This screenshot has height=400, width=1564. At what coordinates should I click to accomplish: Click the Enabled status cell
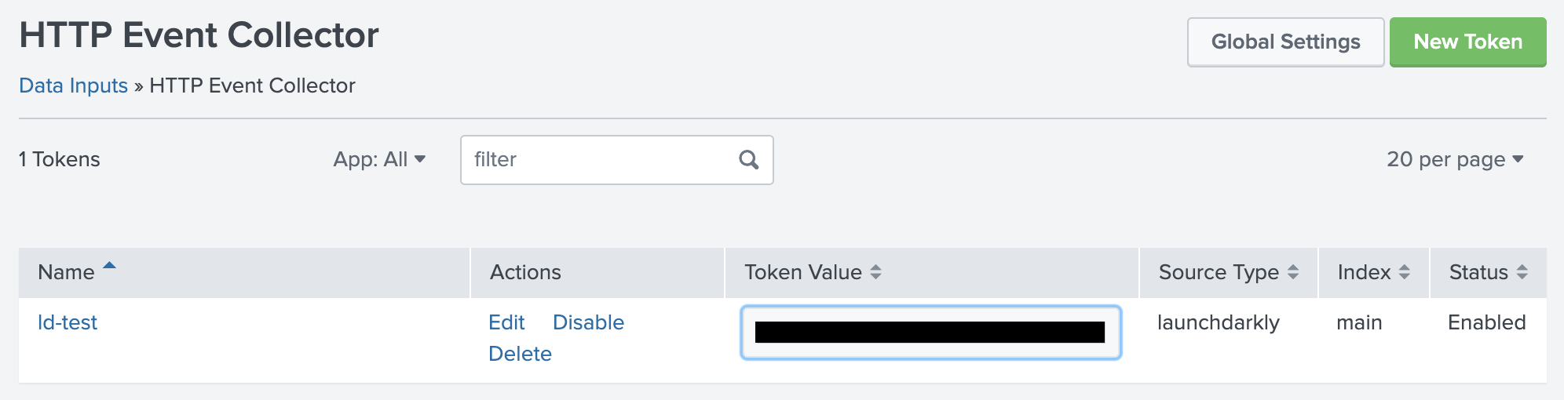[x=1486, y=322]
